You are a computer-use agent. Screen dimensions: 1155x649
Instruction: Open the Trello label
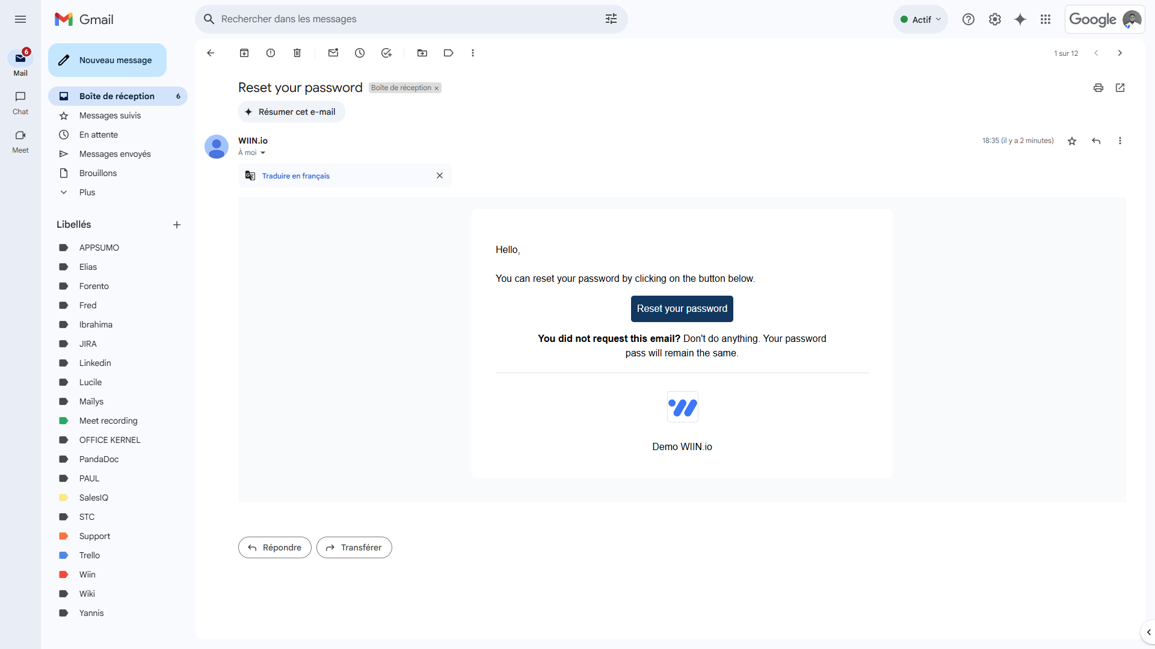pos(117,555)
